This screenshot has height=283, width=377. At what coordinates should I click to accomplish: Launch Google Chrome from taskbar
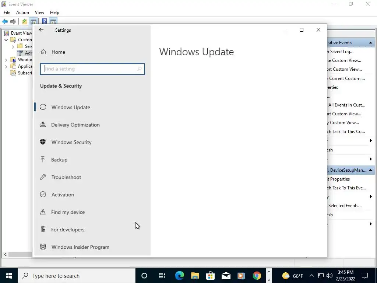(x=257, y=276)
